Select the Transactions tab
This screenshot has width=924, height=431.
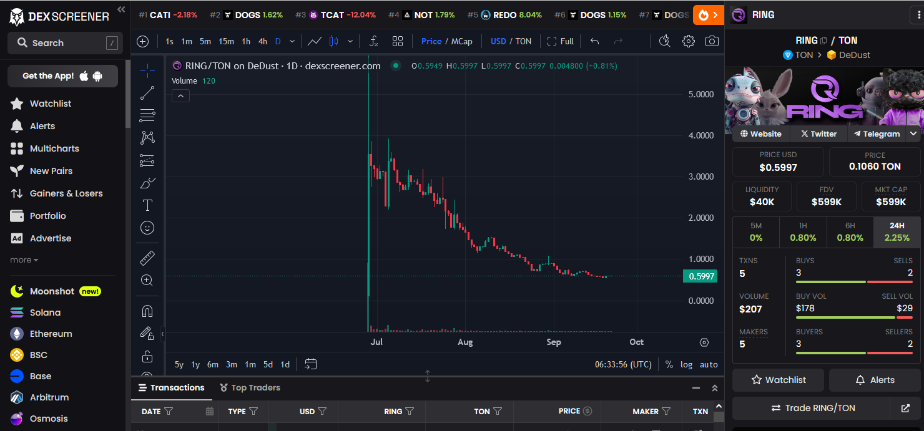170,387
